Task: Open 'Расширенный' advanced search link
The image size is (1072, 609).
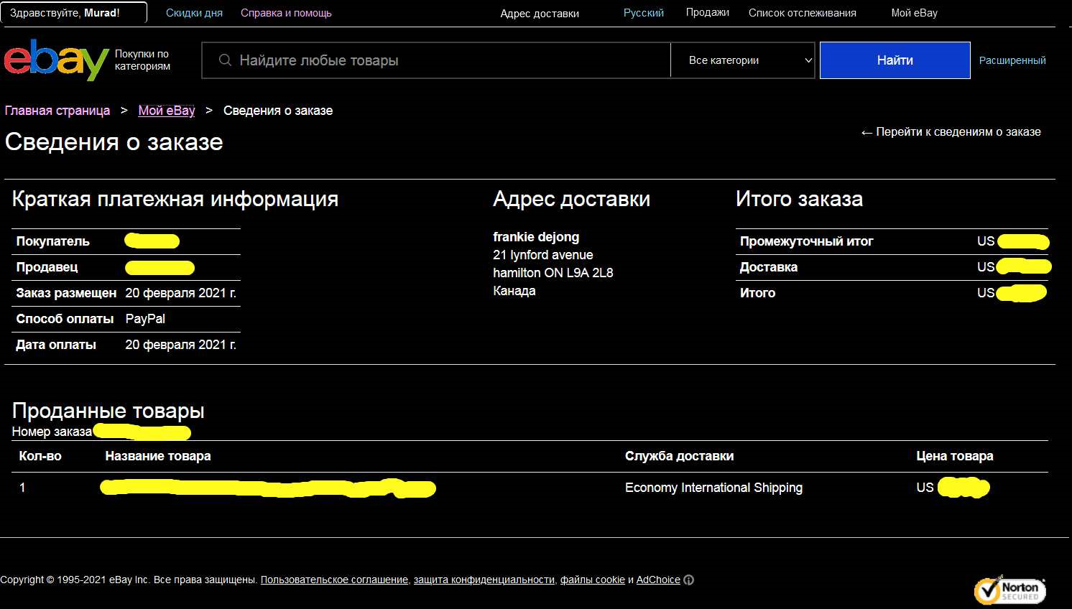Action: coord(1012,60)
